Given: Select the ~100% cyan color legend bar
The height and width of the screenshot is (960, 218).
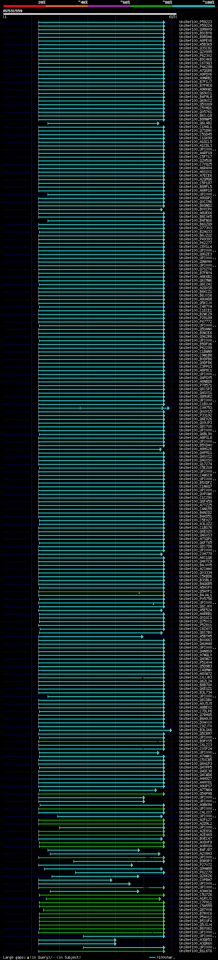Looking at the screenshot, I should [193, 6].
